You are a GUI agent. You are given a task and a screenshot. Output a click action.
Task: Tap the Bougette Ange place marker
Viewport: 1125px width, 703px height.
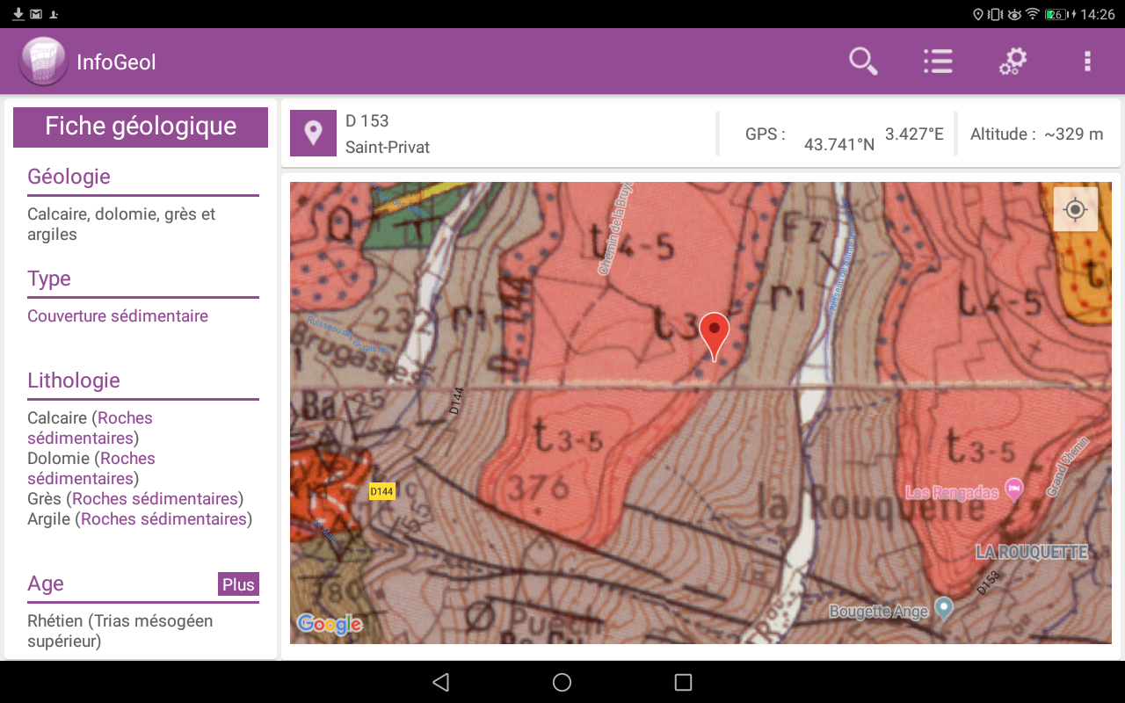[x=943, y=607]
